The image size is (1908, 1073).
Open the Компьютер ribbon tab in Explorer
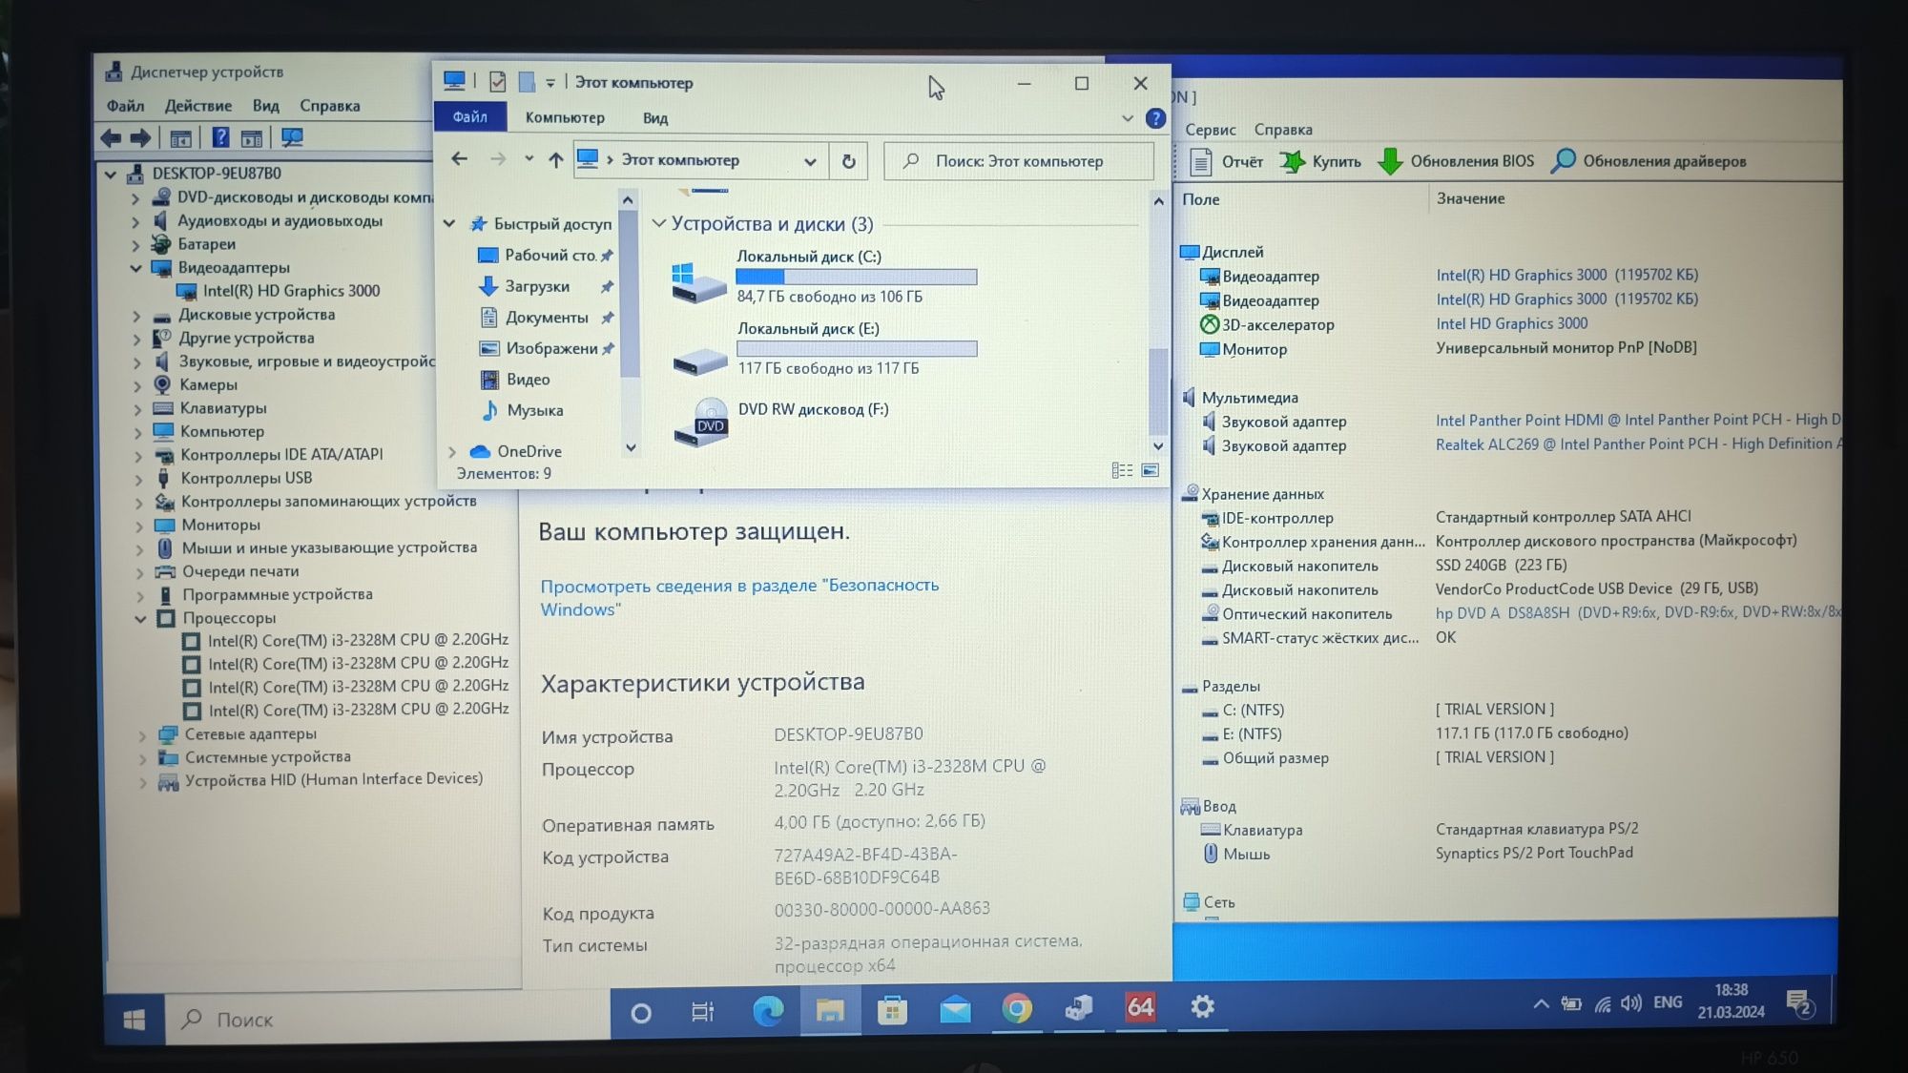pyautogui.click(x=565, y=117)
